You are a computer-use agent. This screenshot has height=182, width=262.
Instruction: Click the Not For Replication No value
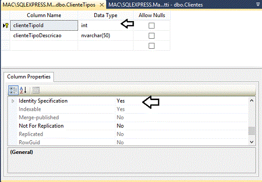tap(120, 126)
